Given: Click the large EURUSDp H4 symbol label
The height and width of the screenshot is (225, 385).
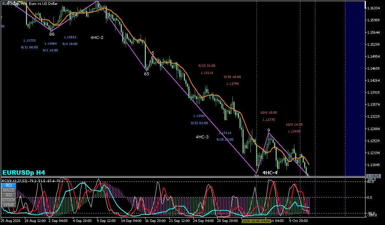Looking at the screenshot, I should pos(24,172).
